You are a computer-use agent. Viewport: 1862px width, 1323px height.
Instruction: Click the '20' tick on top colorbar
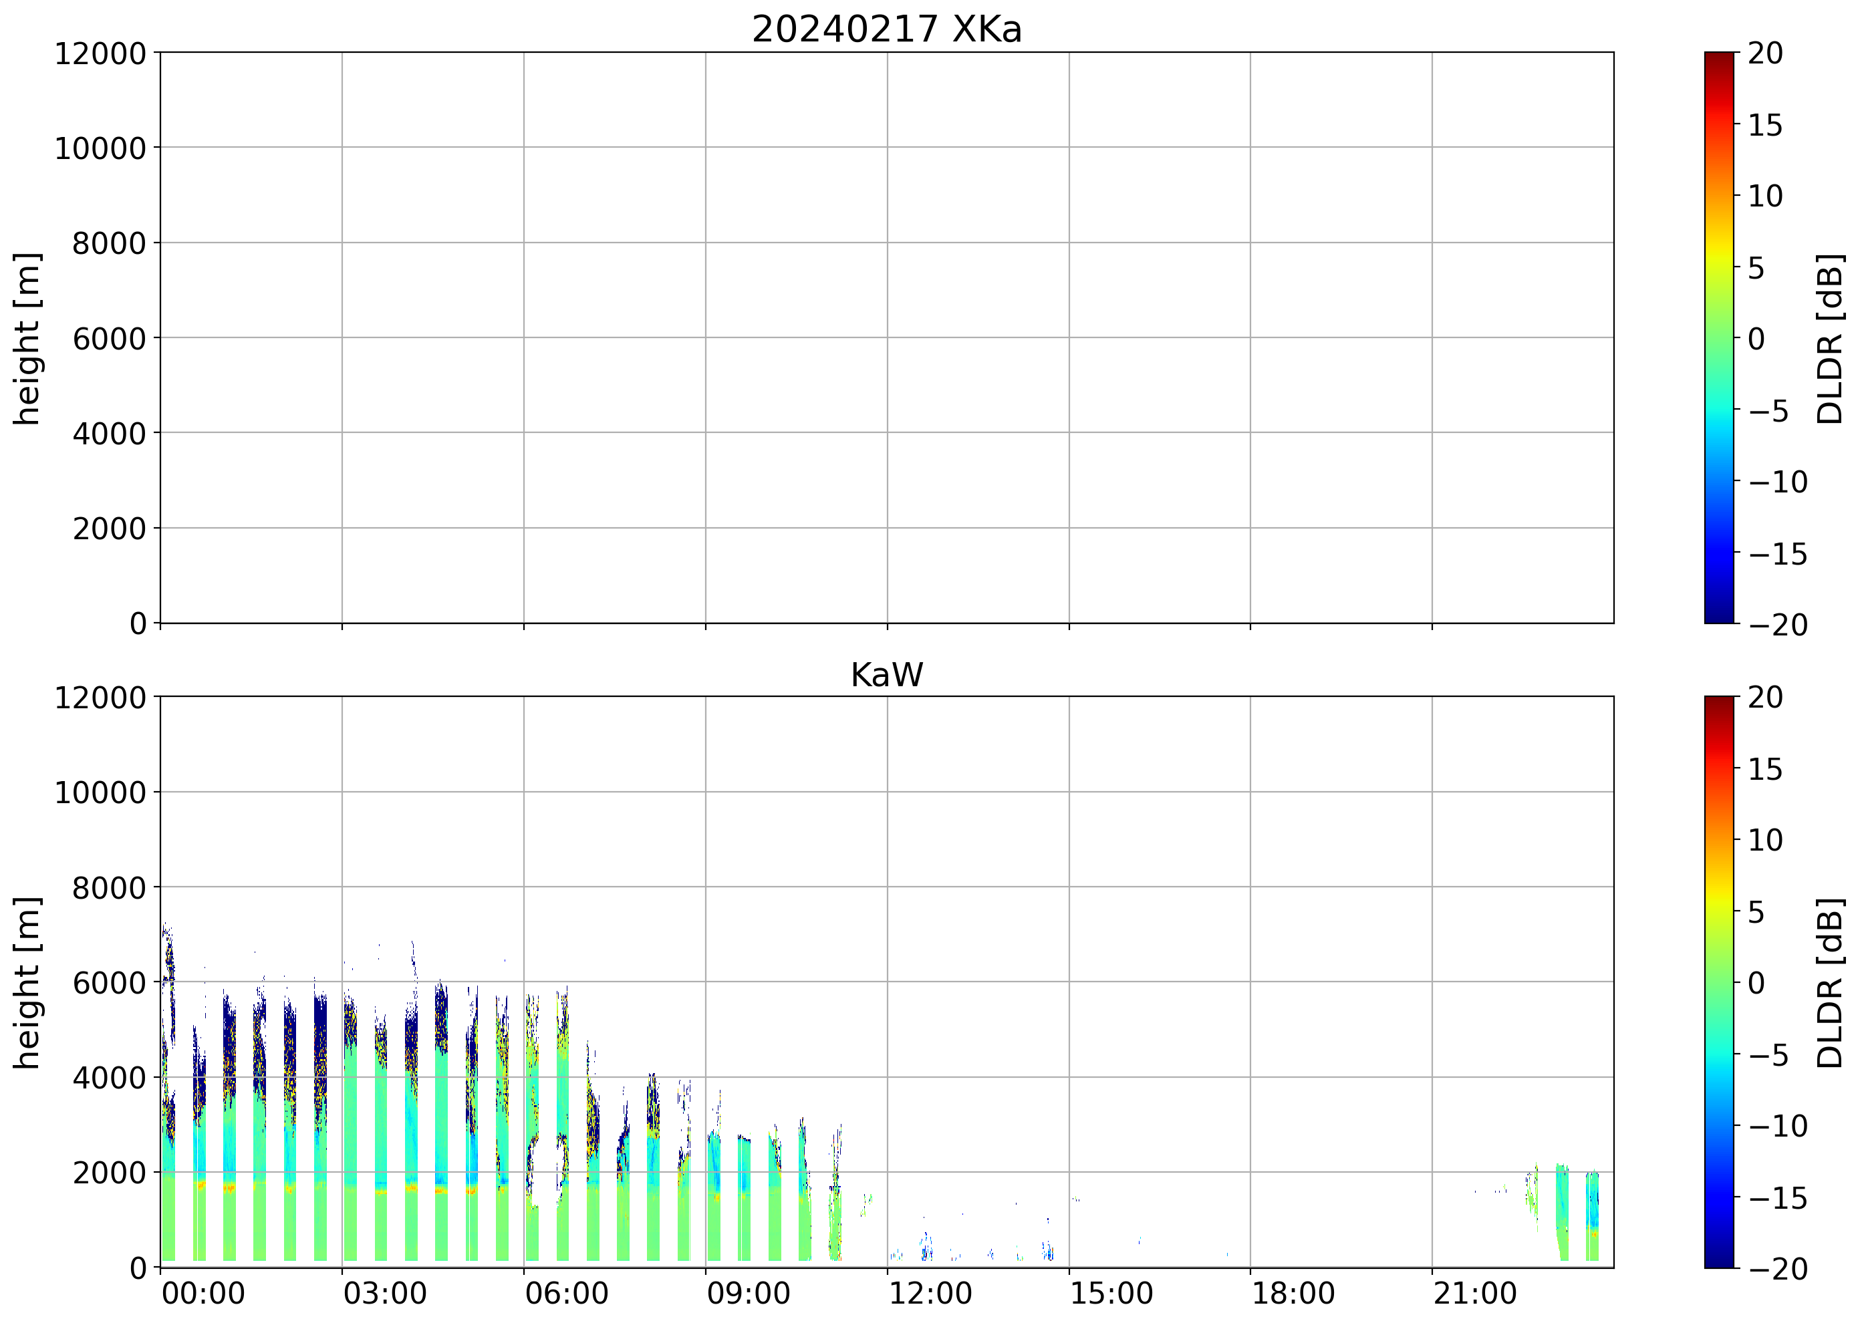[x=1765, y=53]
